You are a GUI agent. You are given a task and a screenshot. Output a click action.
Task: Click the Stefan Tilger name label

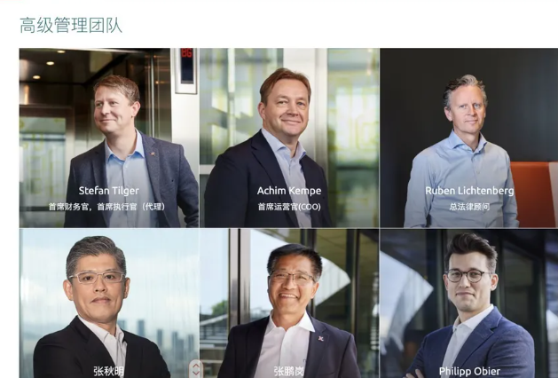point(109,191)
